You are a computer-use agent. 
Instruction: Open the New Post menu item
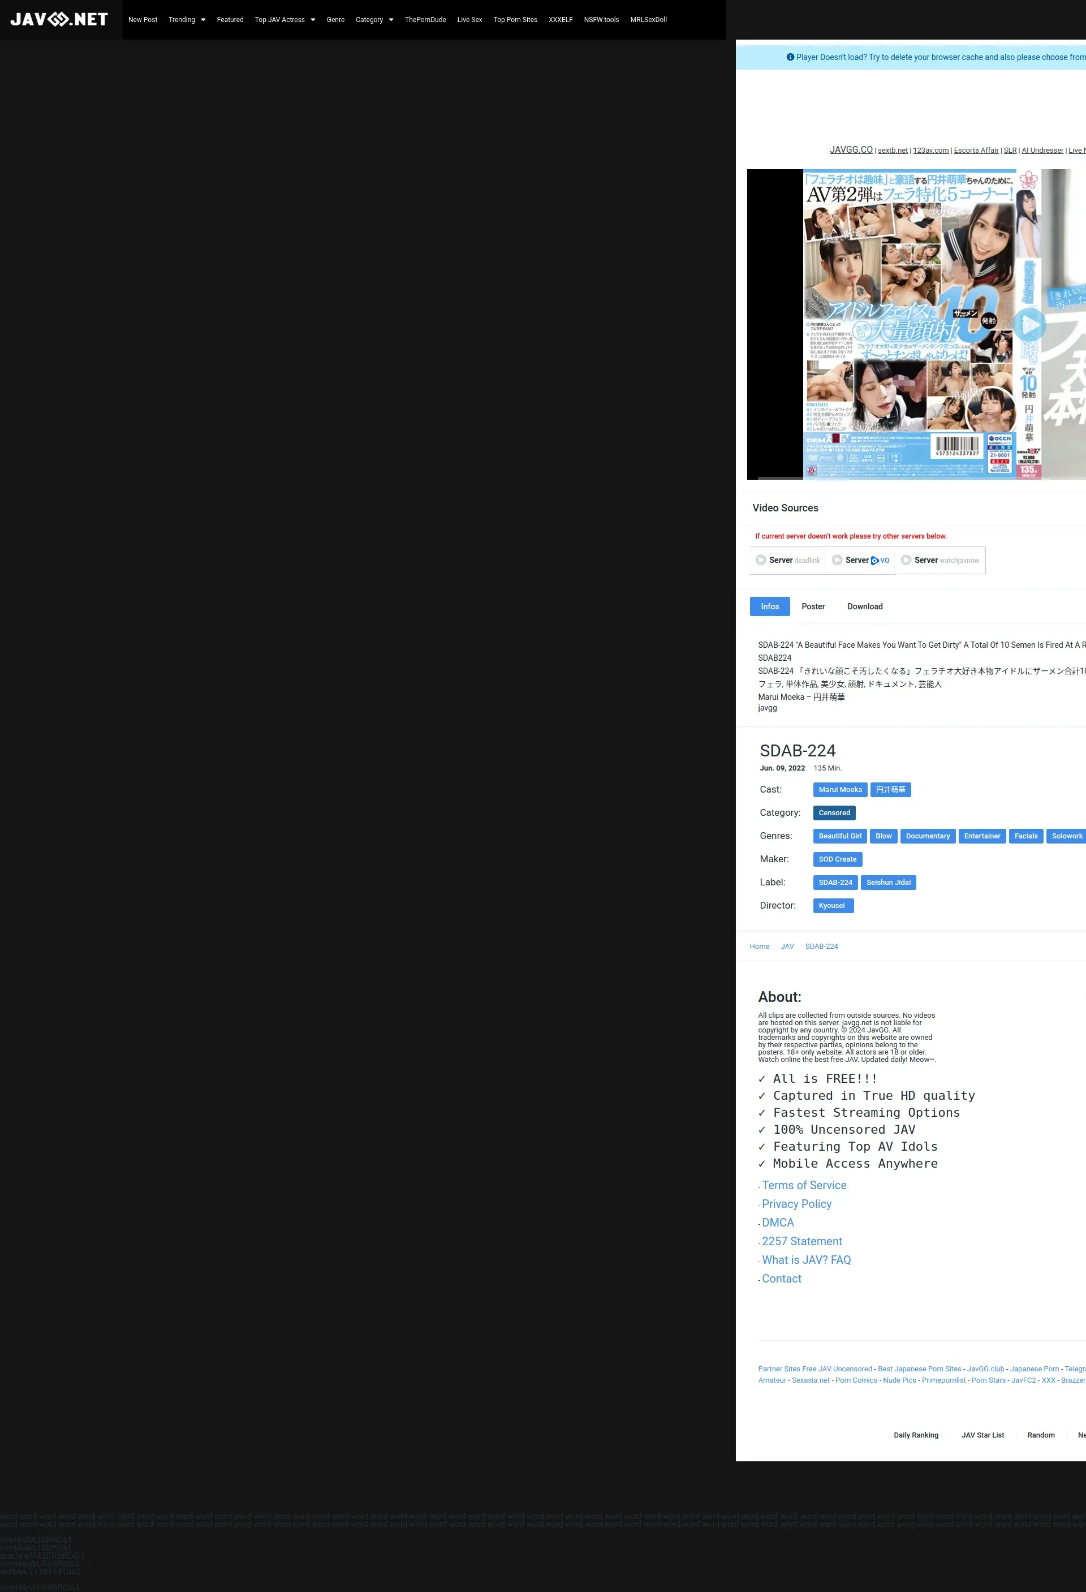pyautogui.click(x=143, y=20)
